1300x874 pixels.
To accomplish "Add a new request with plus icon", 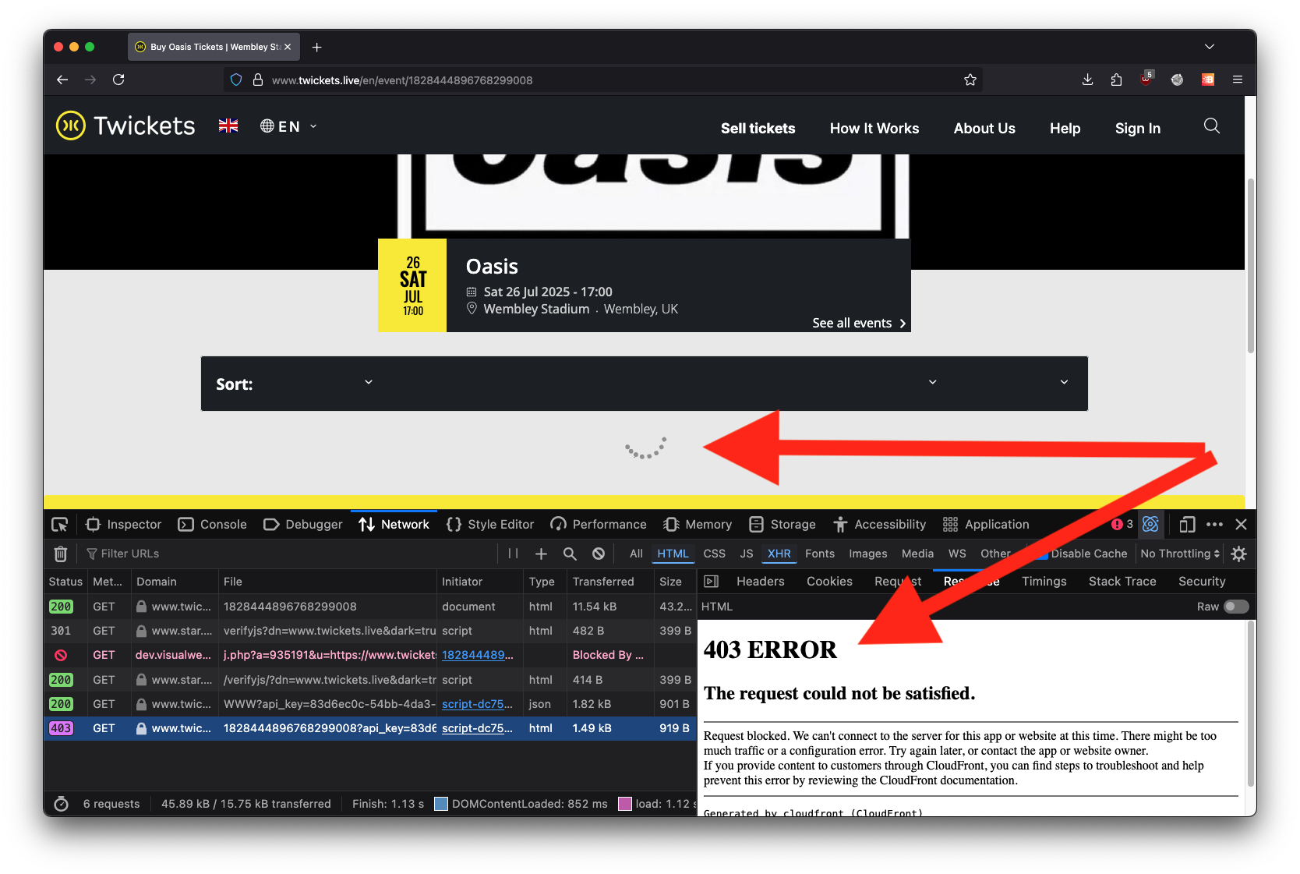I will click(x=541, y=554).
